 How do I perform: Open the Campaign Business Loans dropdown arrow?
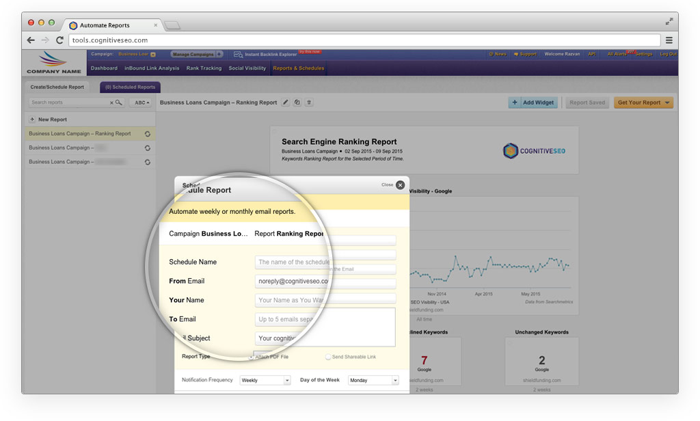[x=153, y=55]
